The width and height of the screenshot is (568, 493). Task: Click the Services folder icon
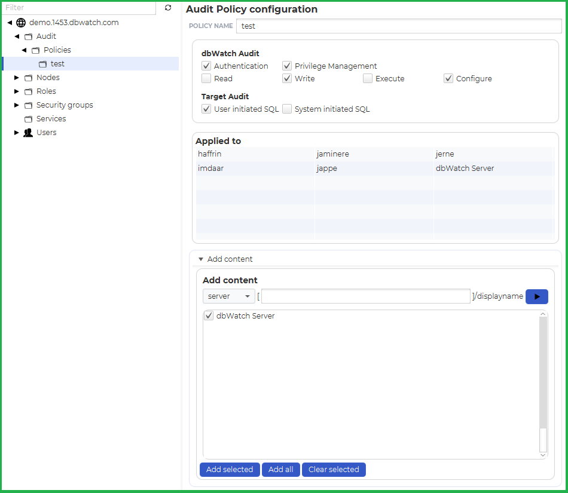coord(28,119)
